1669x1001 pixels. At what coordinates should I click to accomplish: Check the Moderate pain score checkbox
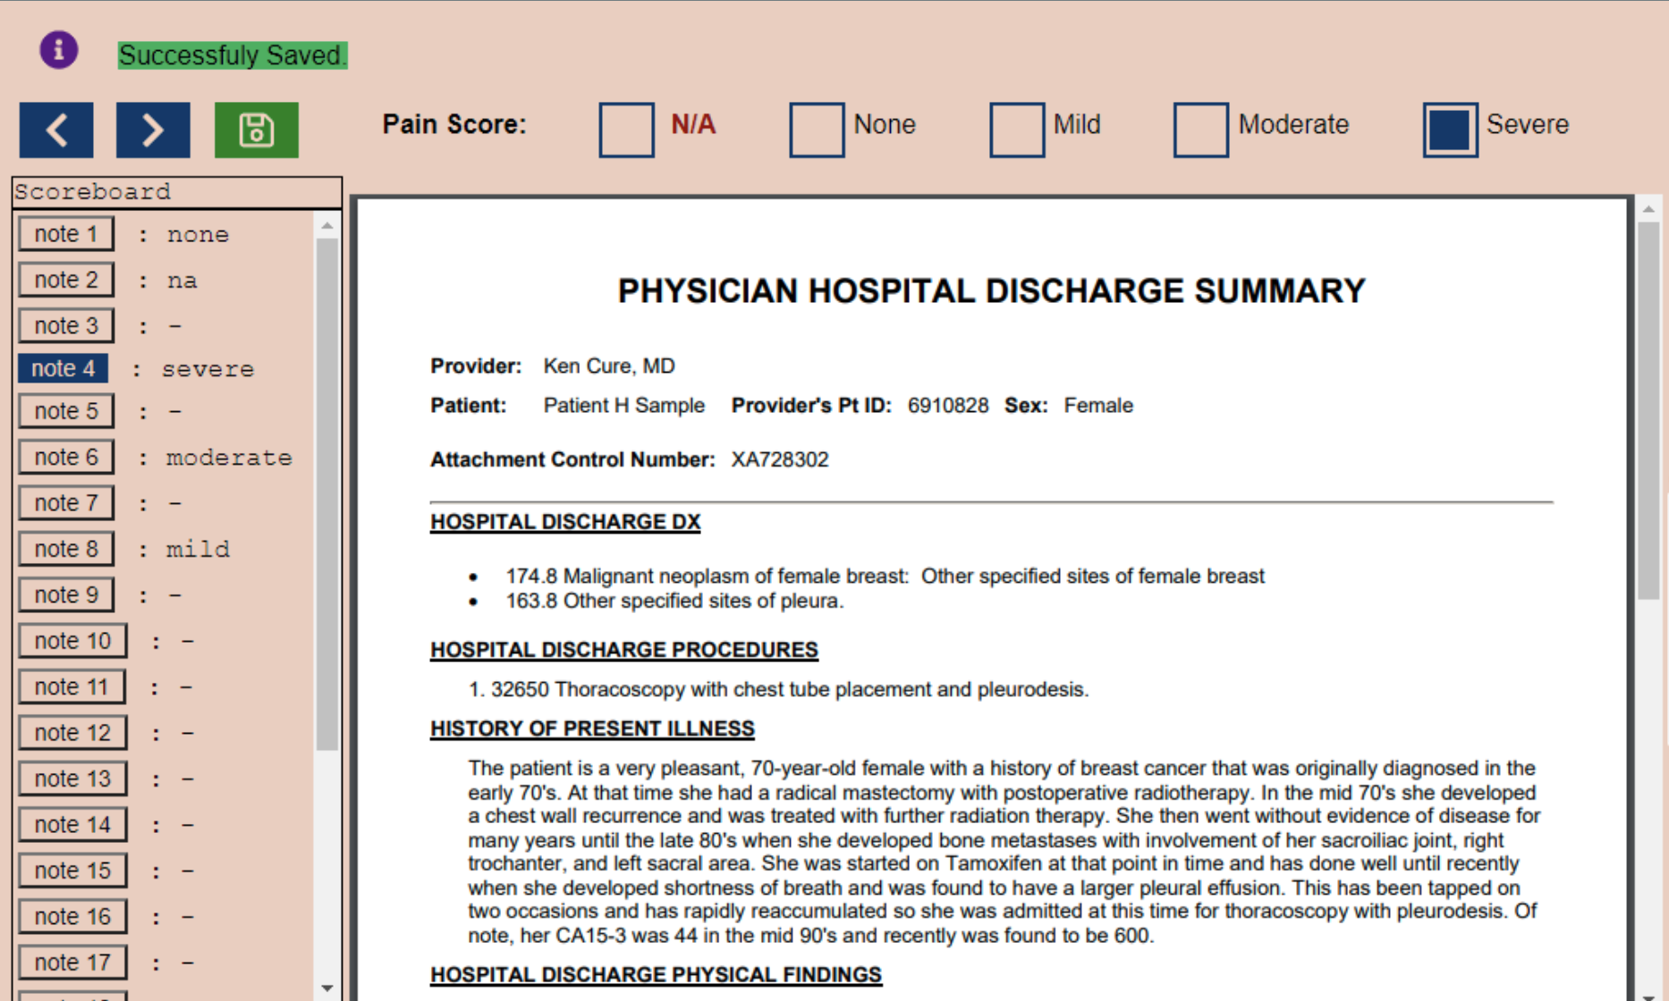click(x=1200, y=130)
